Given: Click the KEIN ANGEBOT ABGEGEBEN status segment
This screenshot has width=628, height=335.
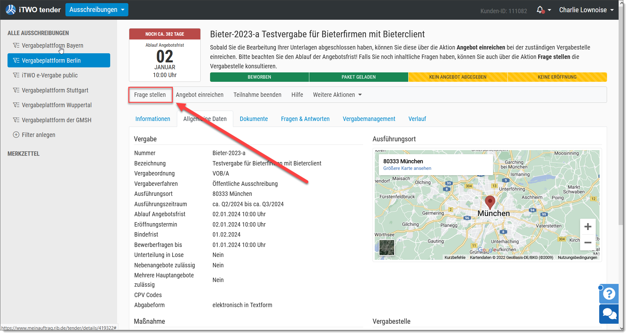Looking at the screenshot, I should pos(458,77).
